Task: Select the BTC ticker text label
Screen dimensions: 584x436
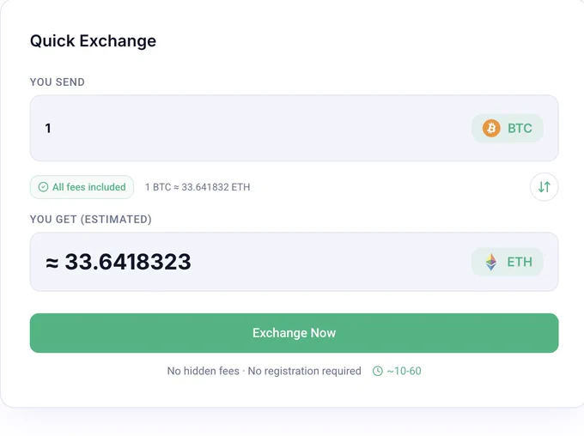Action: 520,129
